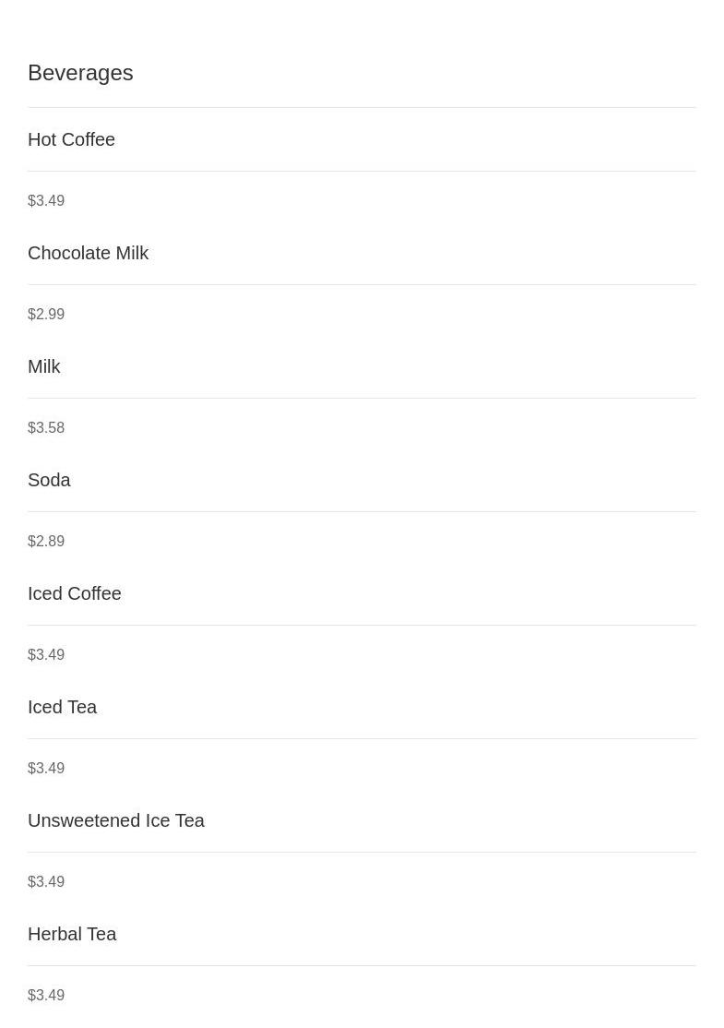Click the price below Unsweetened Ice Tea
Image resolution: width=724 pixels, height=1028 pixels.
pyautogui.click(x=46, y=881)
